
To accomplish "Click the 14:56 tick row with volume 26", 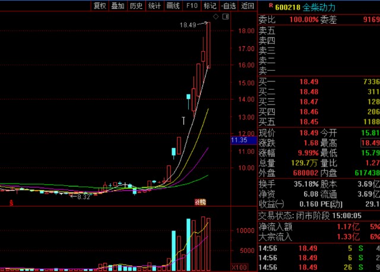I will click(x=319, y=267).
